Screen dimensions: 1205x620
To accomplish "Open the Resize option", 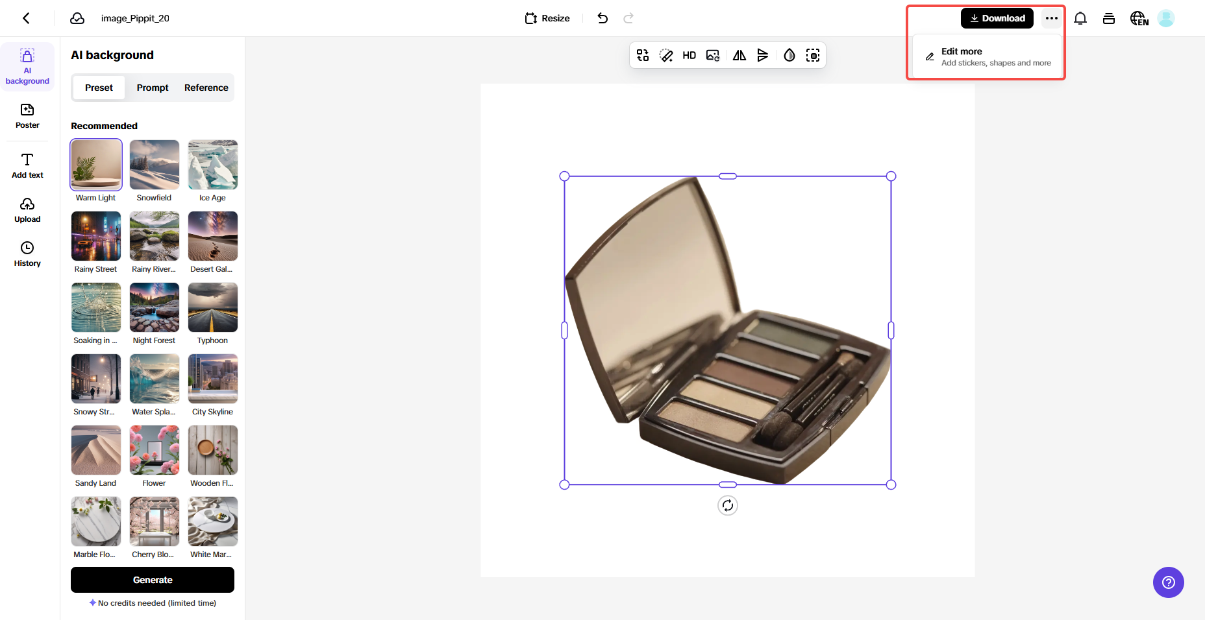I will [x=547, y=18].
